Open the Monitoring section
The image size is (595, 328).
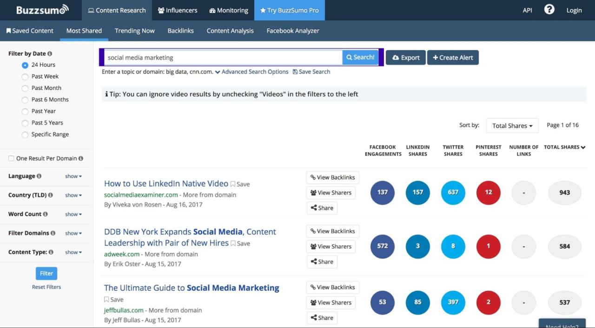[x=229, y=10]
